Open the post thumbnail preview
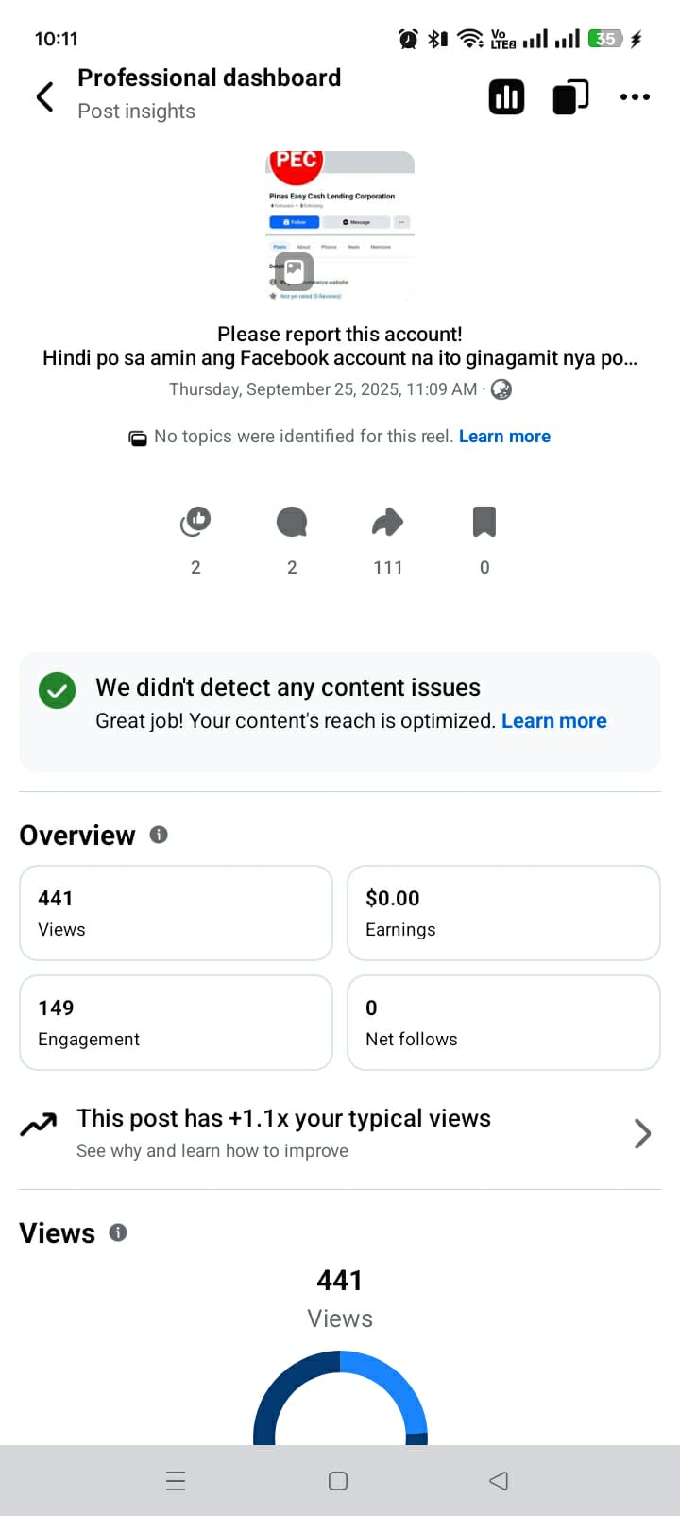Screen dimensions: 680x1516 [x=340, y=227]
